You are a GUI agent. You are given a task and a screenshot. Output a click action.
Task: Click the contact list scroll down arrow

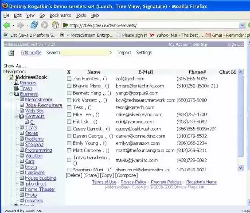[241, 168]
